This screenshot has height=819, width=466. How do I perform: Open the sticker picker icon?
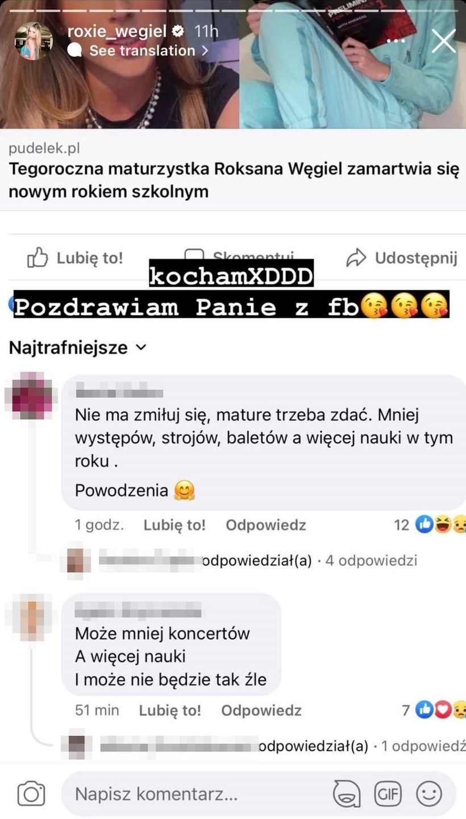point(346,794)
